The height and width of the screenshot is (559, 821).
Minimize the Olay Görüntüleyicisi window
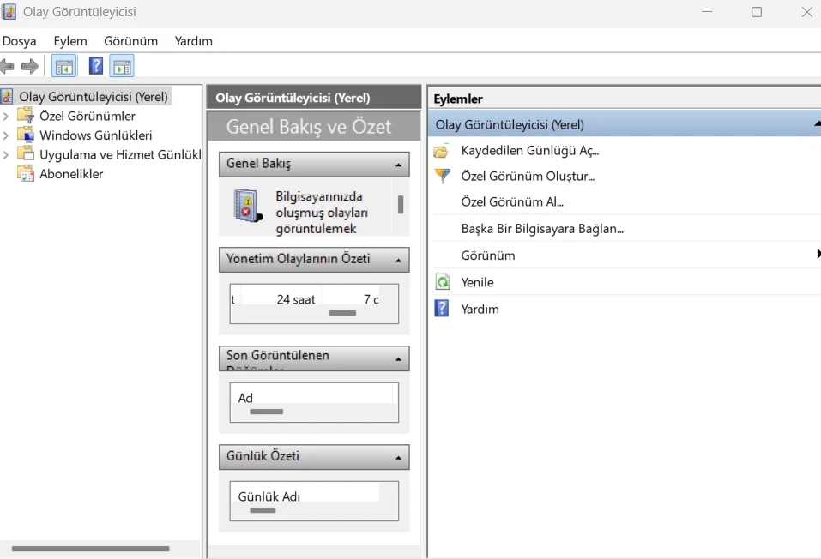707,11
